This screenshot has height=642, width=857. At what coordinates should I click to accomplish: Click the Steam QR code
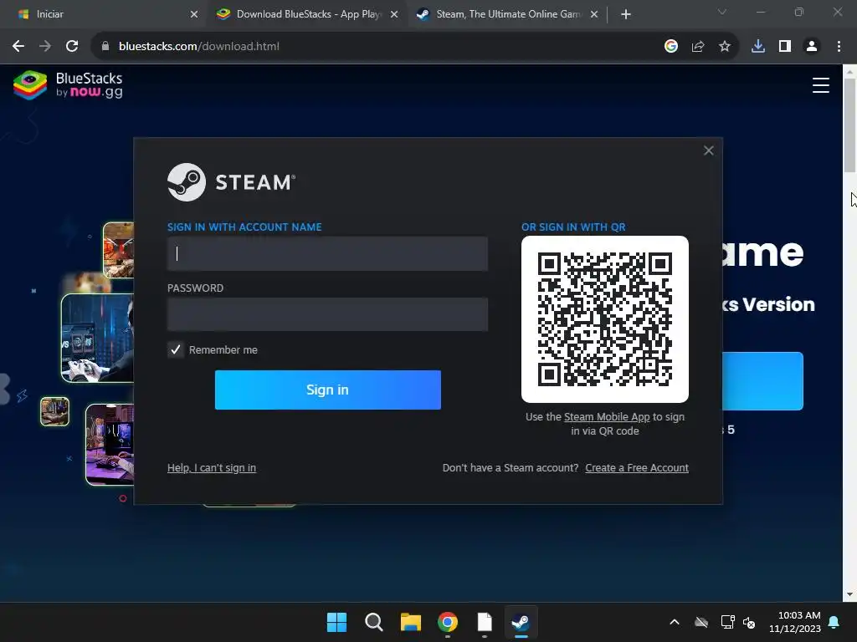(604, 319)
